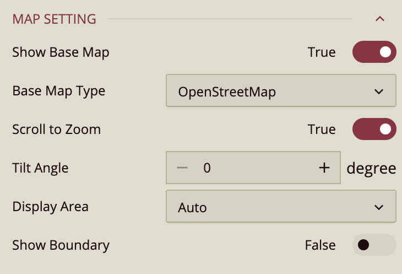Increase tilt angle with the plus icon
402x274 pixels.
click(x=324, y=168)
